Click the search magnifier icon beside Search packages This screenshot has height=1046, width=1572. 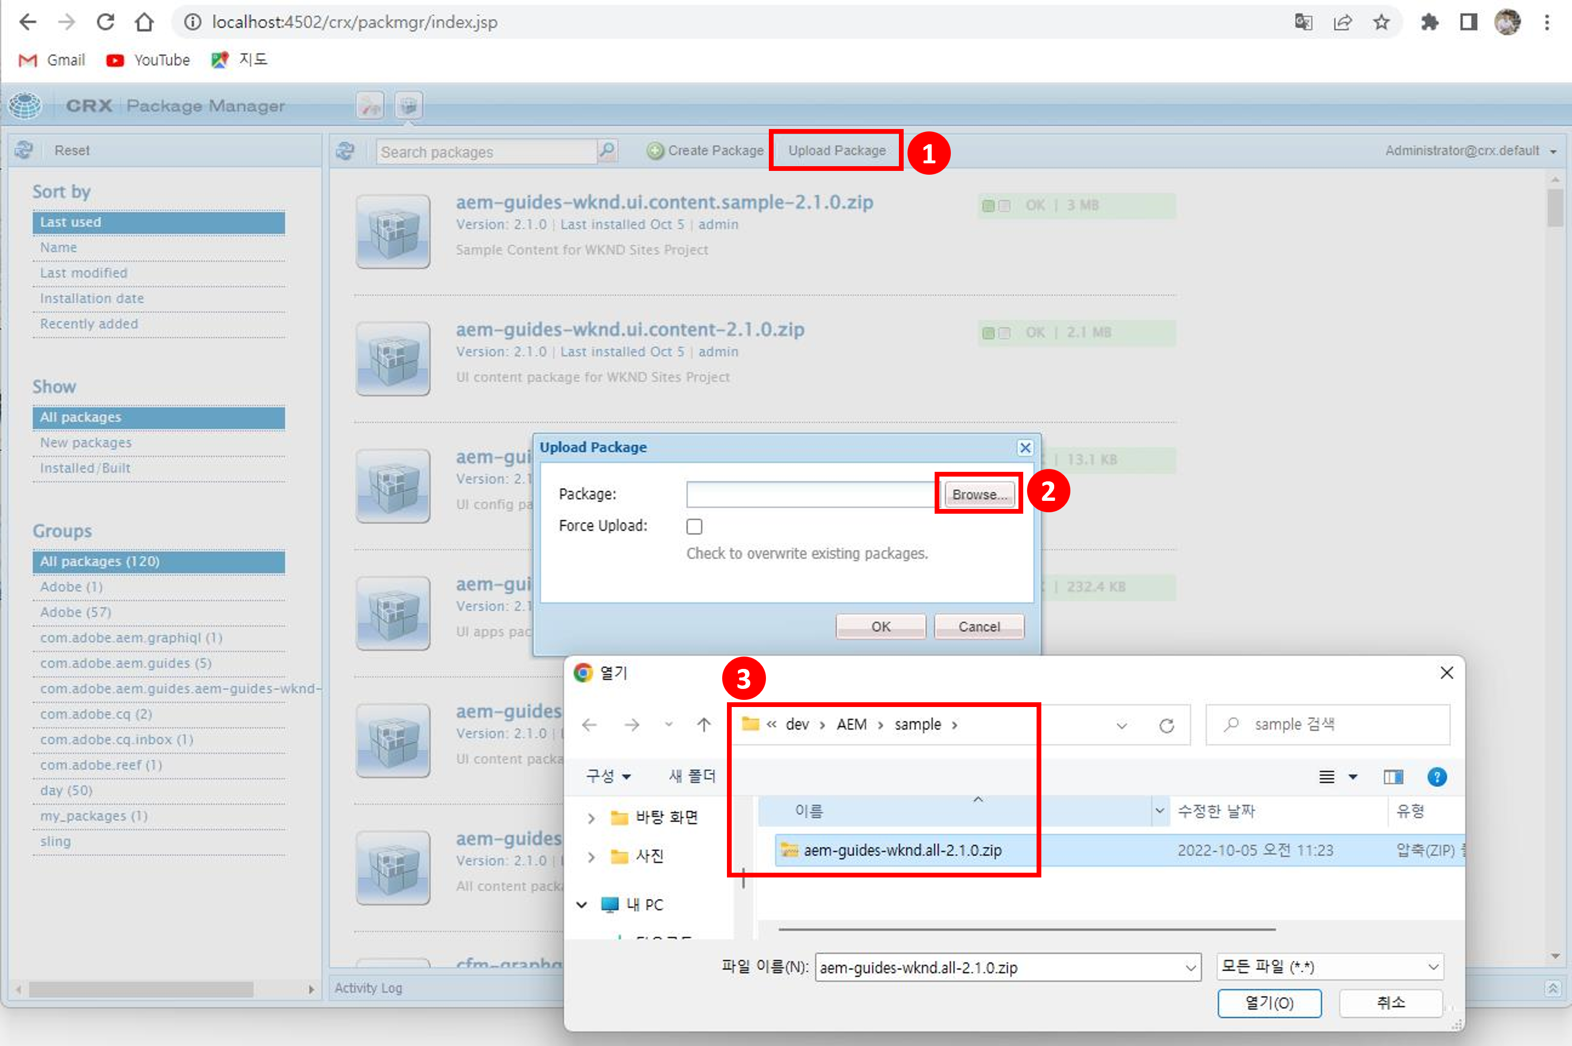coord(607,150)
